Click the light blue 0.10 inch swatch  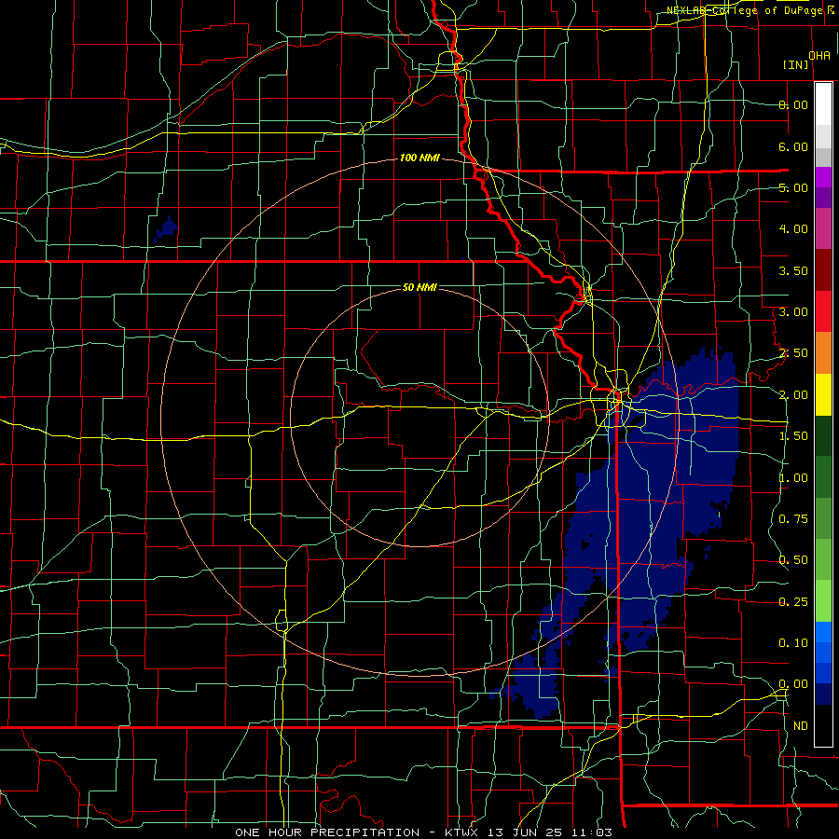(823, 632)
